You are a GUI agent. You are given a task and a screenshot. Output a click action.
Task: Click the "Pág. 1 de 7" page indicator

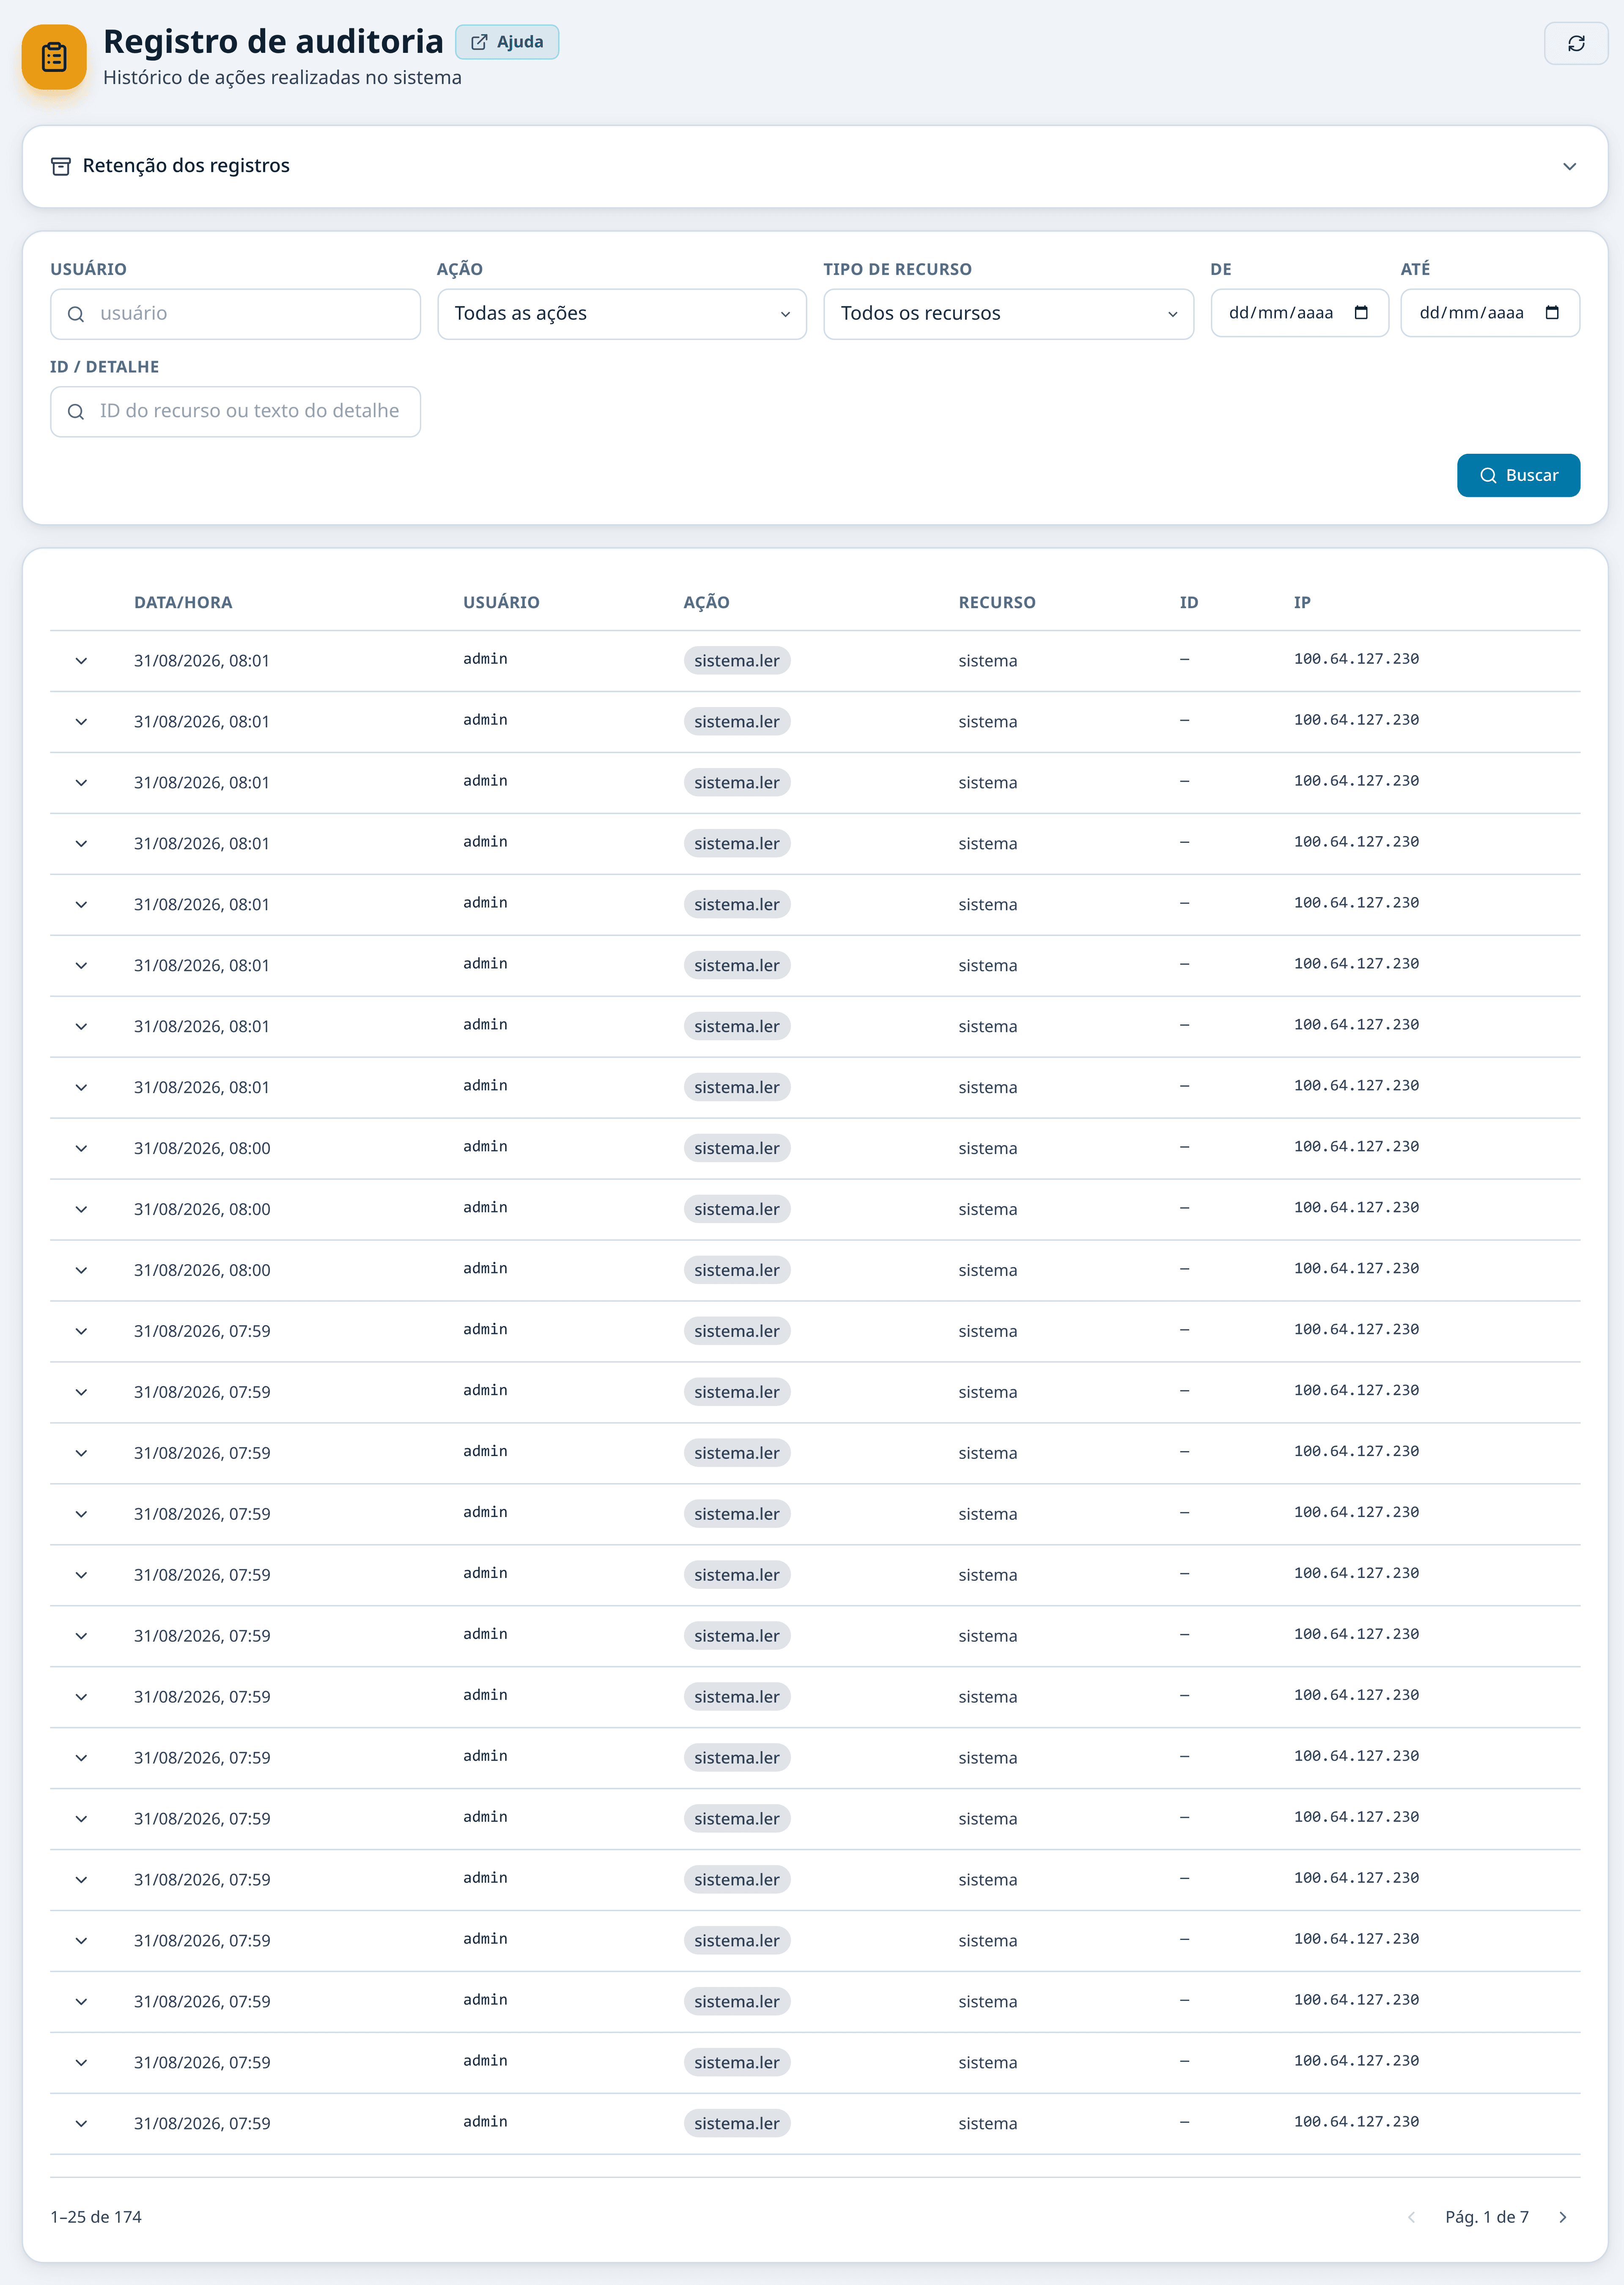tap(1487, 2217)
